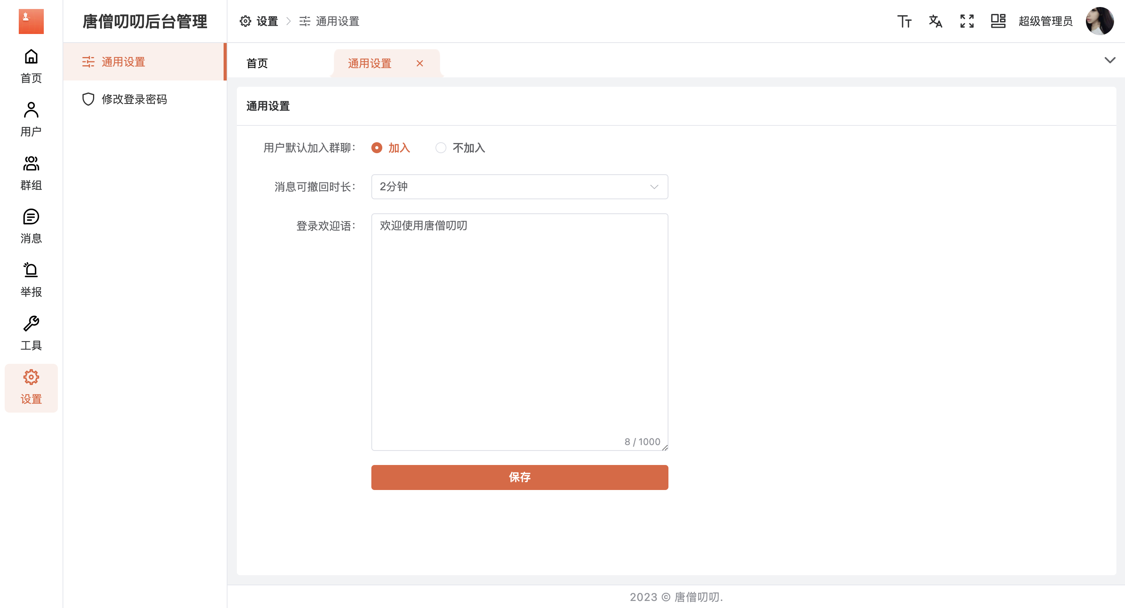The height and width of the screenshot is (608, 1125).
Task: Click the 通用设置 submenu sliders icon
Action: click(88, 61)
